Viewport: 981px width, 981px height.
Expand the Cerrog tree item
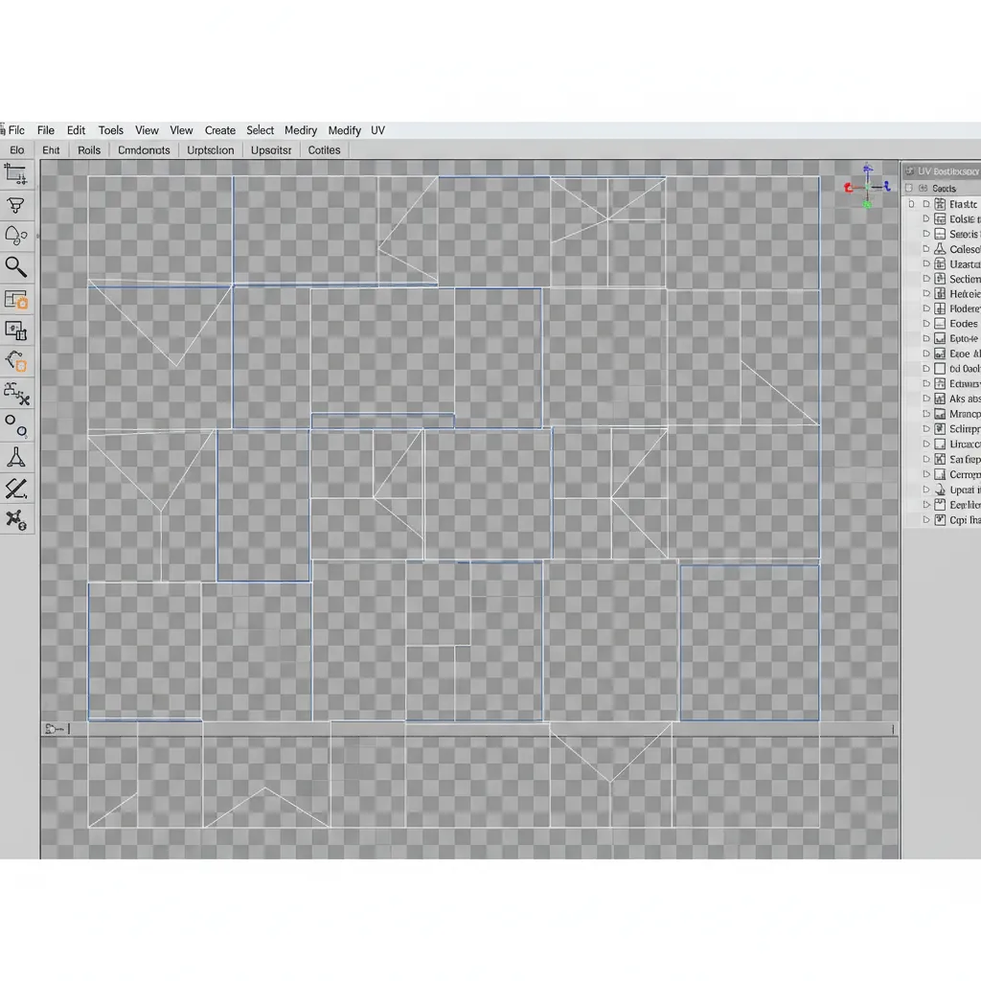click(x=925, y=473)
